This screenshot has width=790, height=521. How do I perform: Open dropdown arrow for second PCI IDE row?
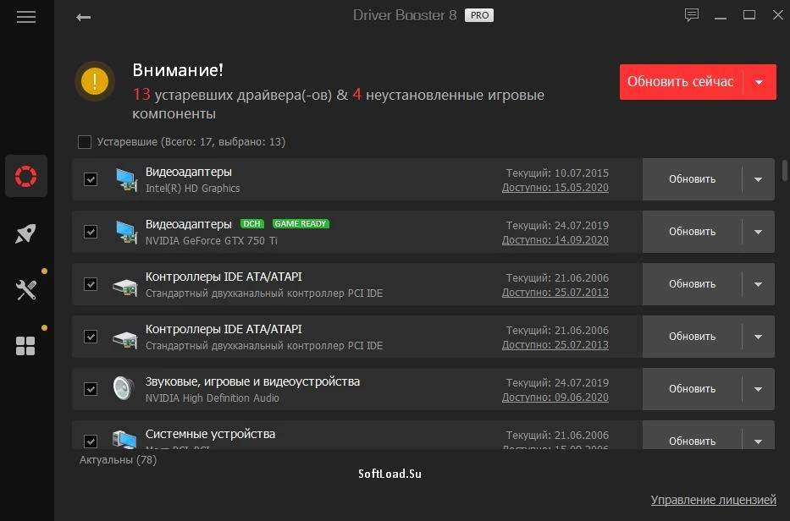(758, 337)
